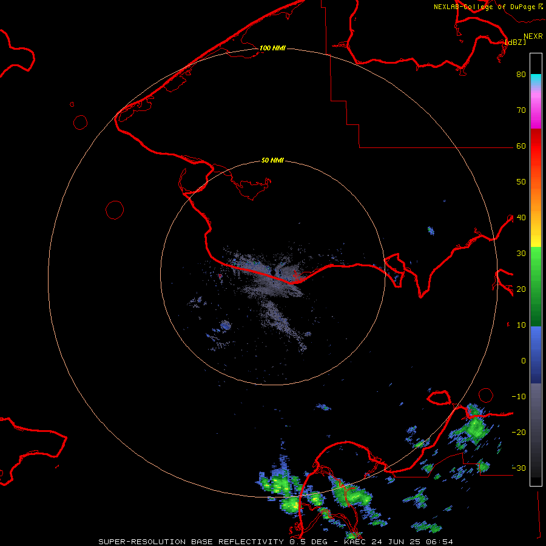The image size is (546, 546).
Task: Click the -20 dBZ scale label
Action: 519,433
